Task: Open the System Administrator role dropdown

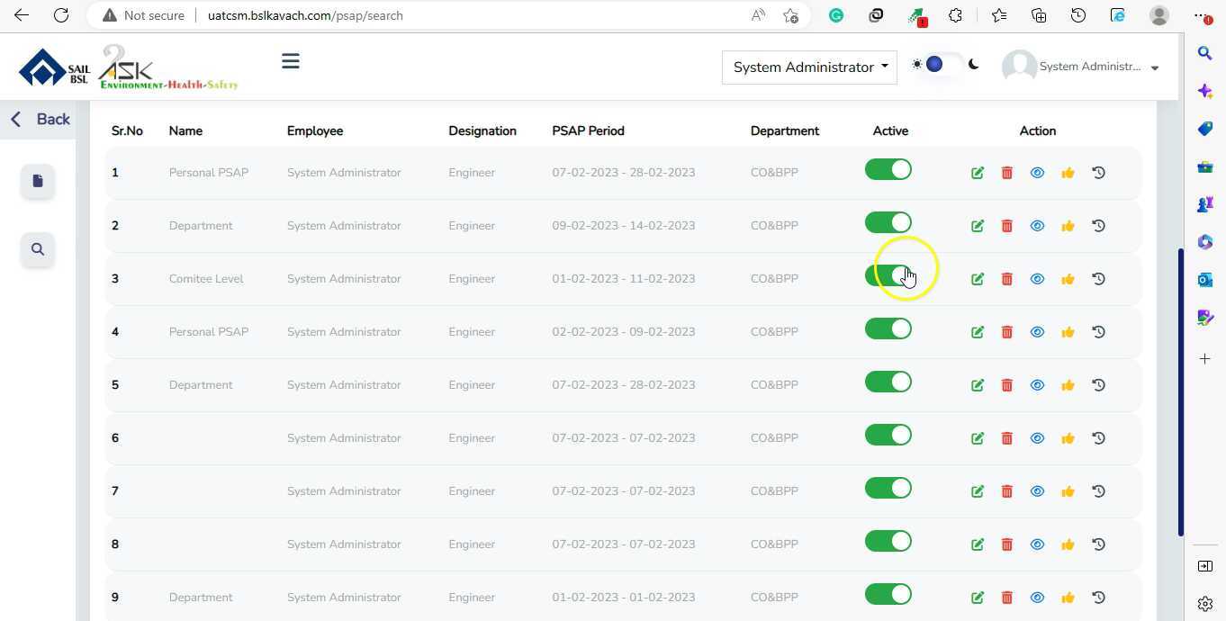Action: [809, 67]
